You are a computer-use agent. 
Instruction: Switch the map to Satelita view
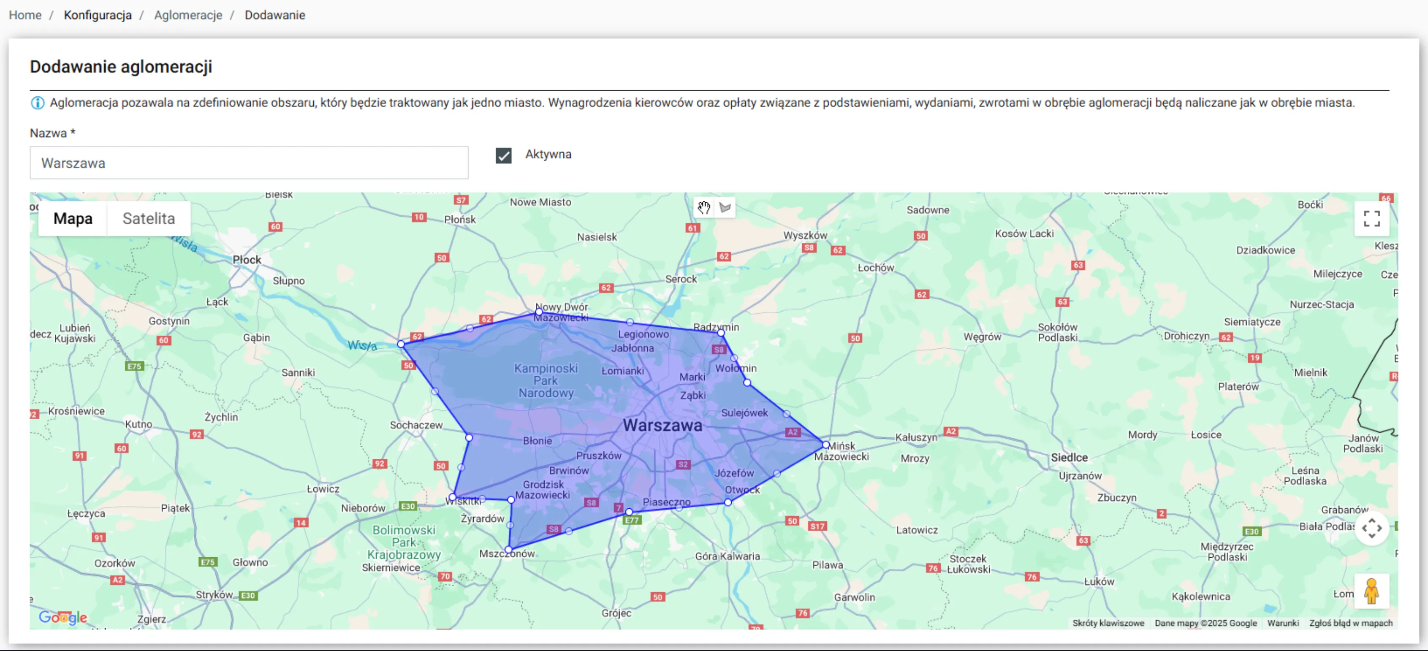[x=149, y=219]
